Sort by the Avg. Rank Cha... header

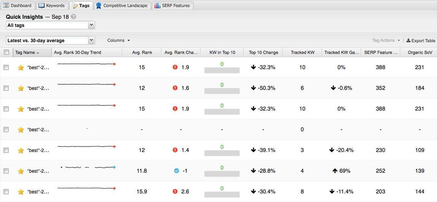[180, 52]
